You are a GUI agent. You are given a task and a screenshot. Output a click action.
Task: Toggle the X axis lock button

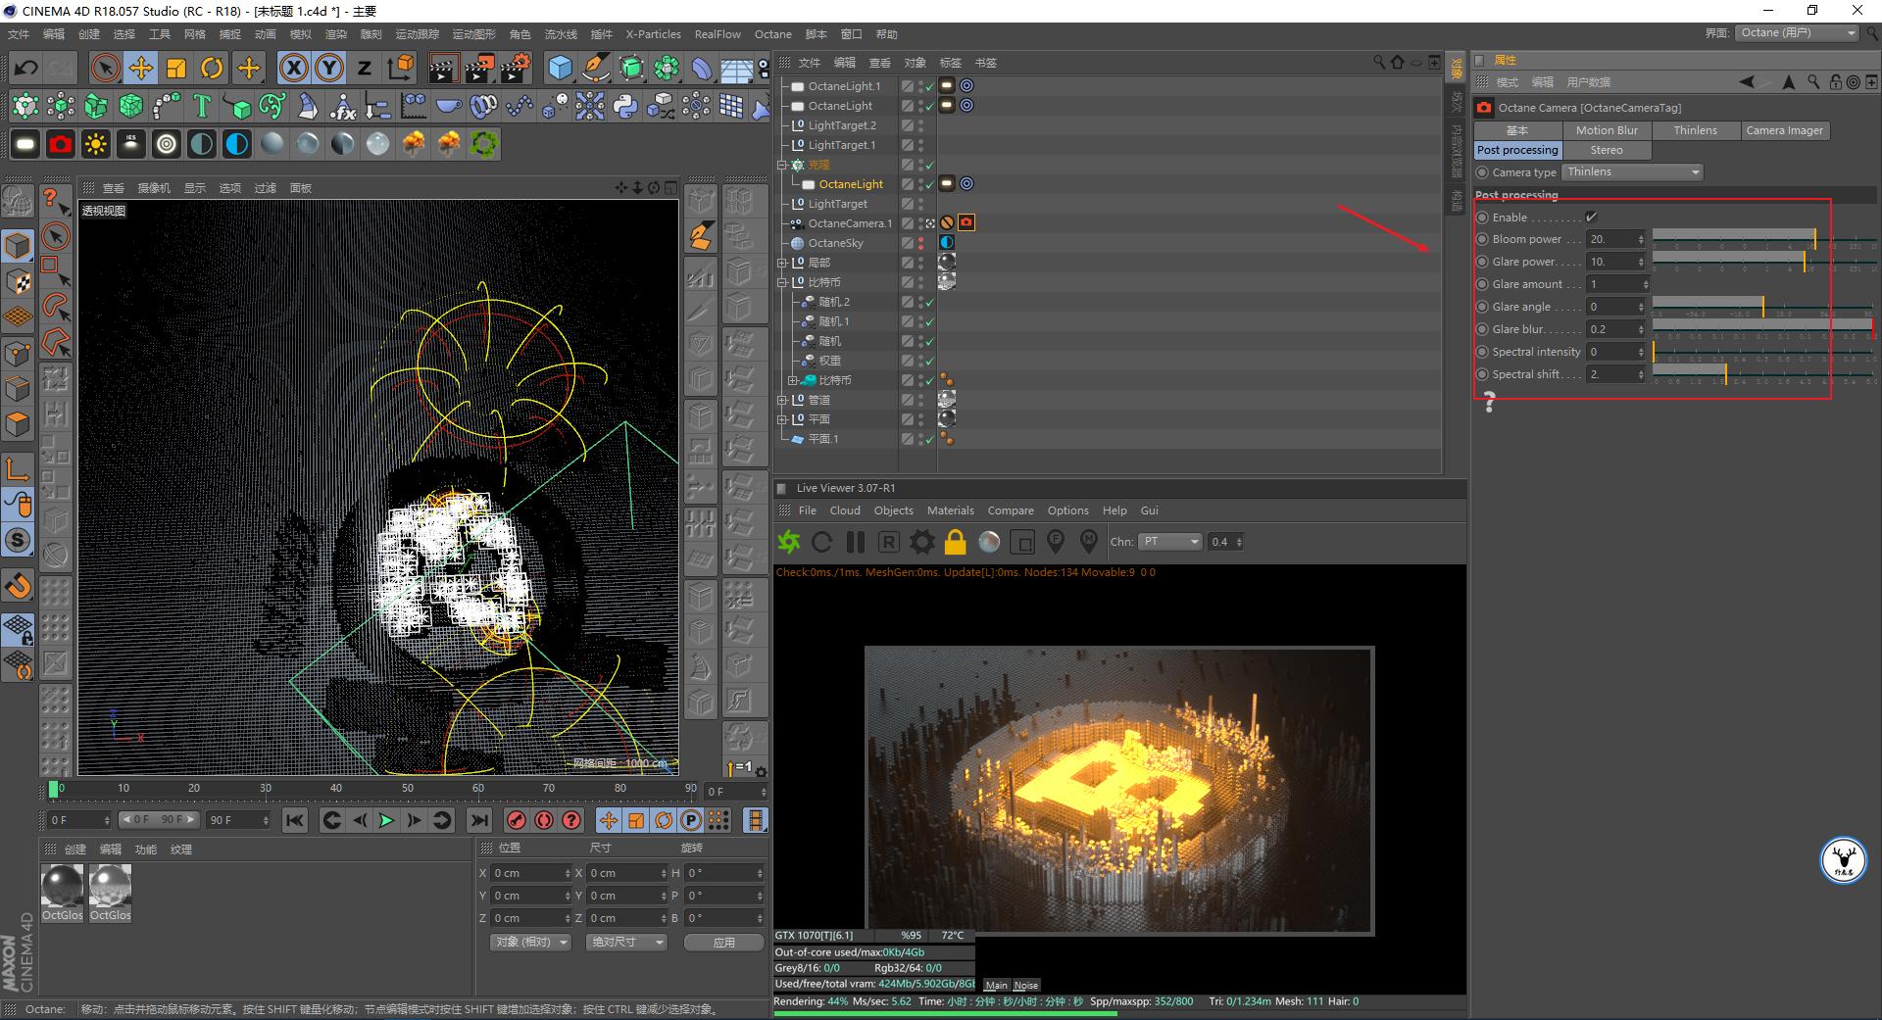pos(293,68)
